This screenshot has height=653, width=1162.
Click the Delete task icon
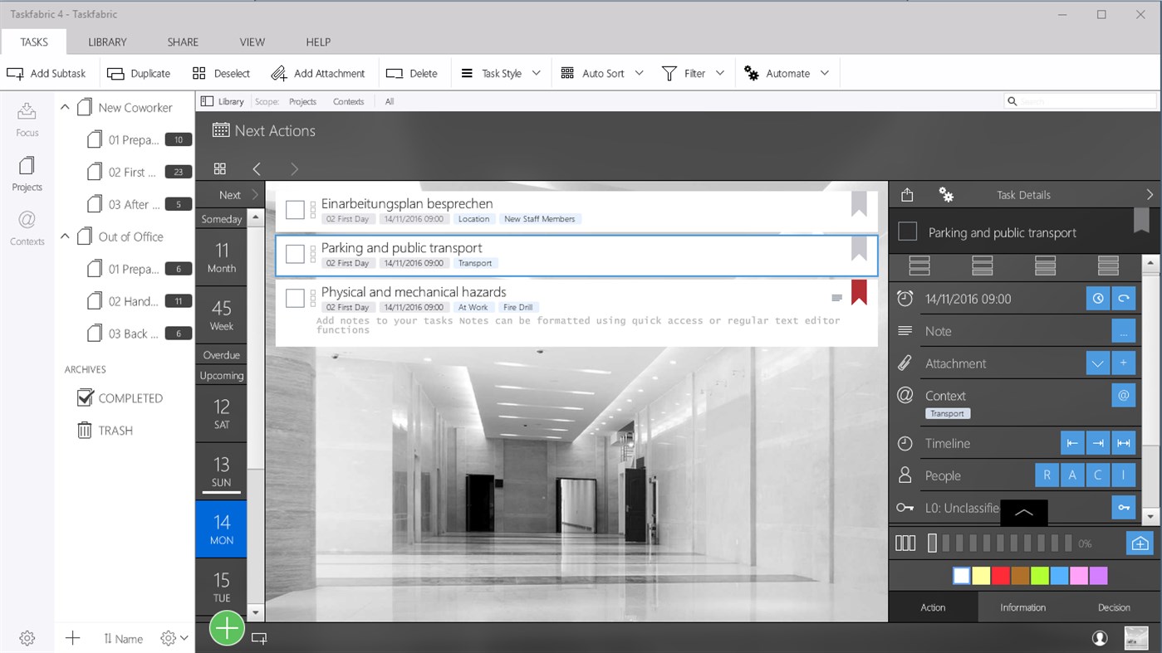[x=393, y=73]
